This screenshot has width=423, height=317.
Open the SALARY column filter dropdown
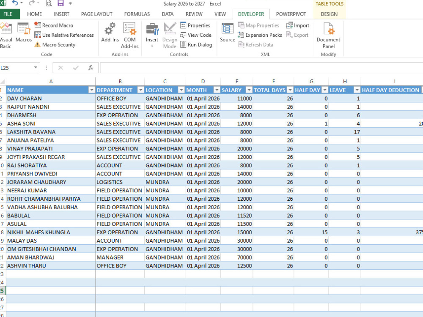click(249, 90)
